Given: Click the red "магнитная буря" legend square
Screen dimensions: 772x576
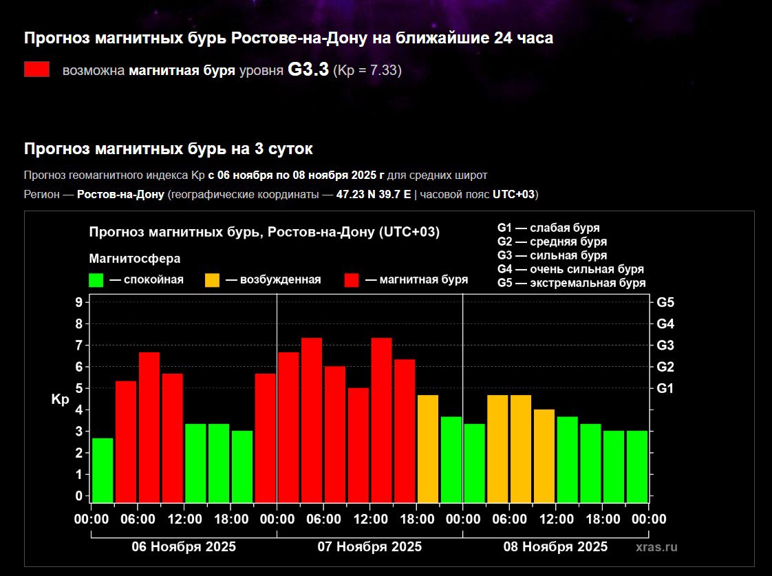Looking at the screenshot, I should tap(352, 280).
